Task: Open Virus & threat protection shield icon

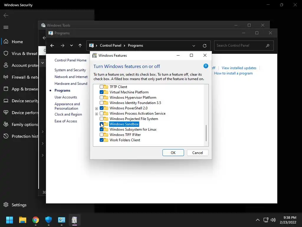Action: point(6,53)
